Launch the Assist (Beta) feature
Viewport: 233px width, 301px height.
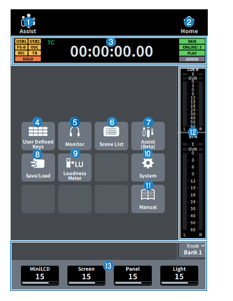click(148, 136)
